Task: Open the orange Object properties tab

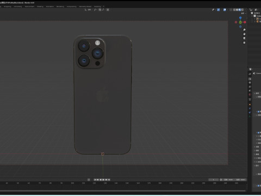Action: 250,105
